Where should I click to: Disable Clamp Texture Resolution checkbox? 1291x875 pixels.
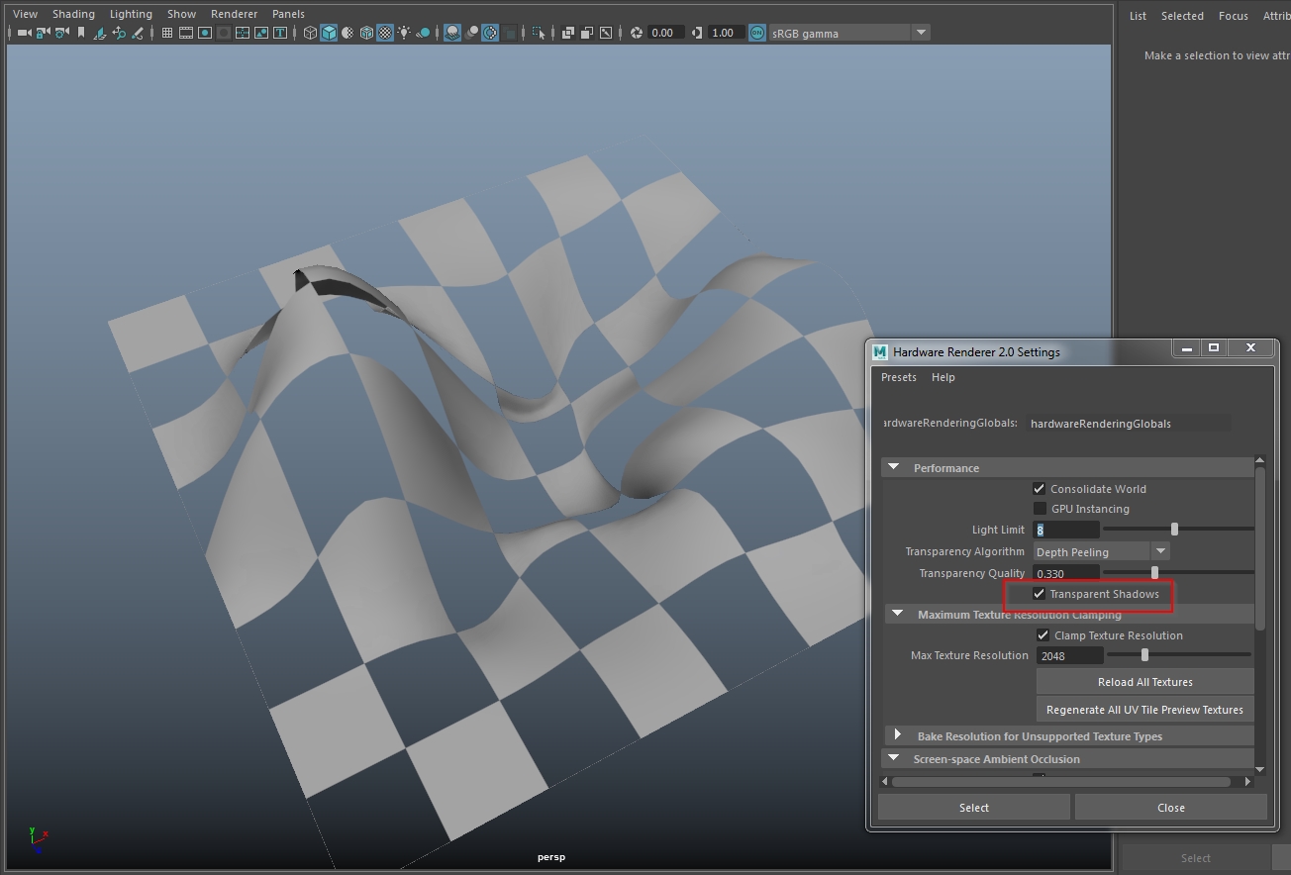coord(1043,635)
